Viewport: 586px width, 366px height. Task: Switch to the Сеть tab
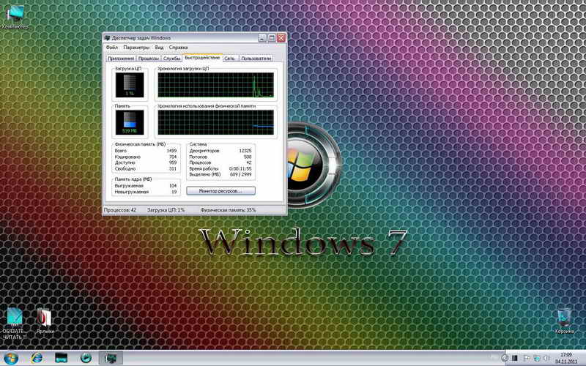coord(229,59)
